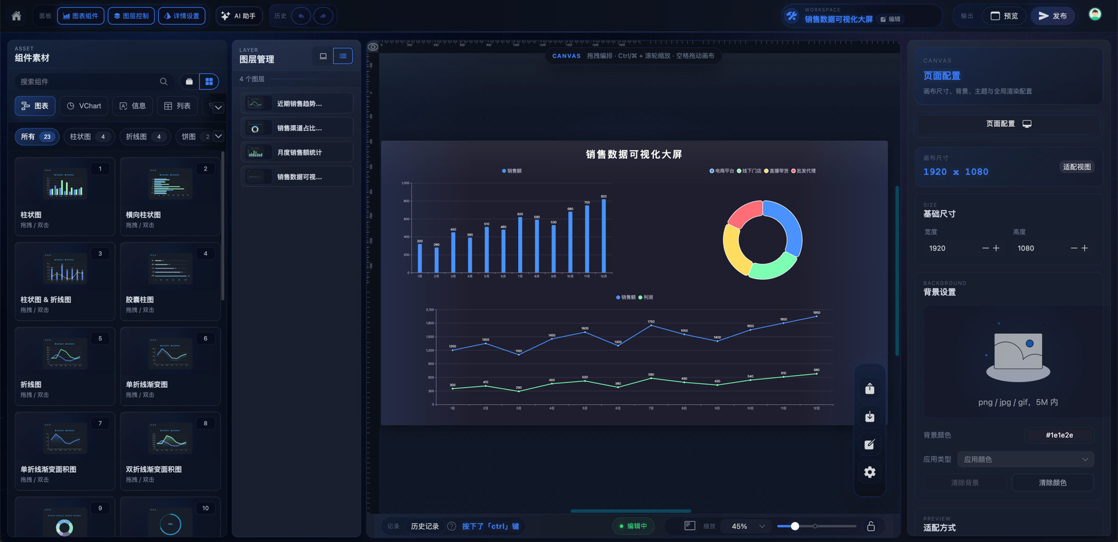Switch layer panel to thumbnail view

click(x=323, y=56)
